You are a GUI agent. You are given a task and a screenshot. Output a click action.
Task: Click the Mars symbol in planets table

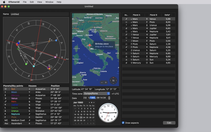(6, 101)
